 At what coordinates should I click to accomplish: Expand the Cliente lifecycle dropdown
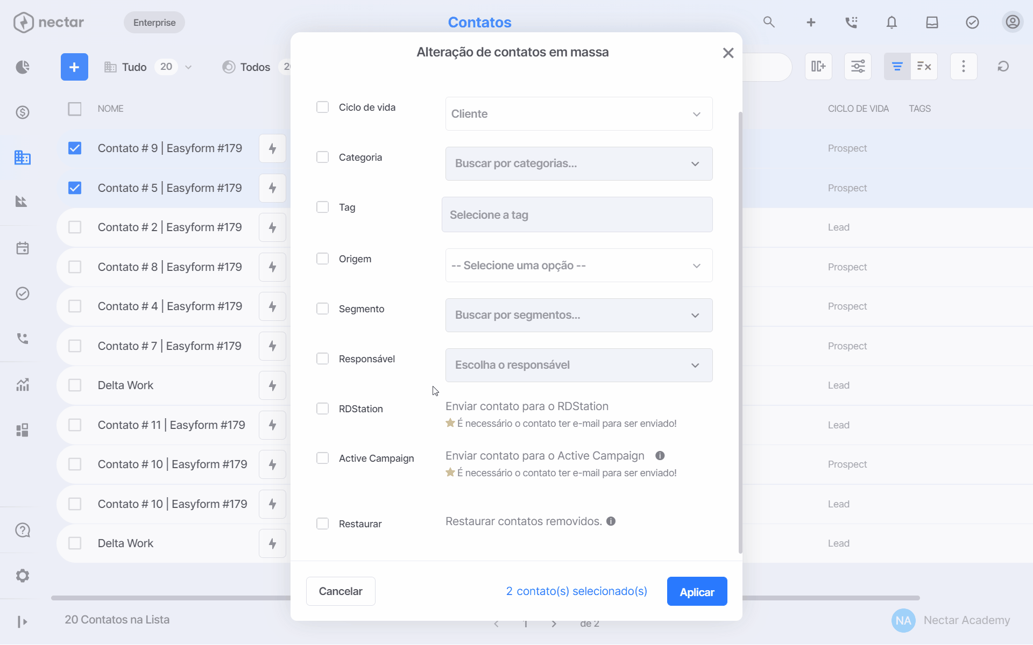coord(579,114)
